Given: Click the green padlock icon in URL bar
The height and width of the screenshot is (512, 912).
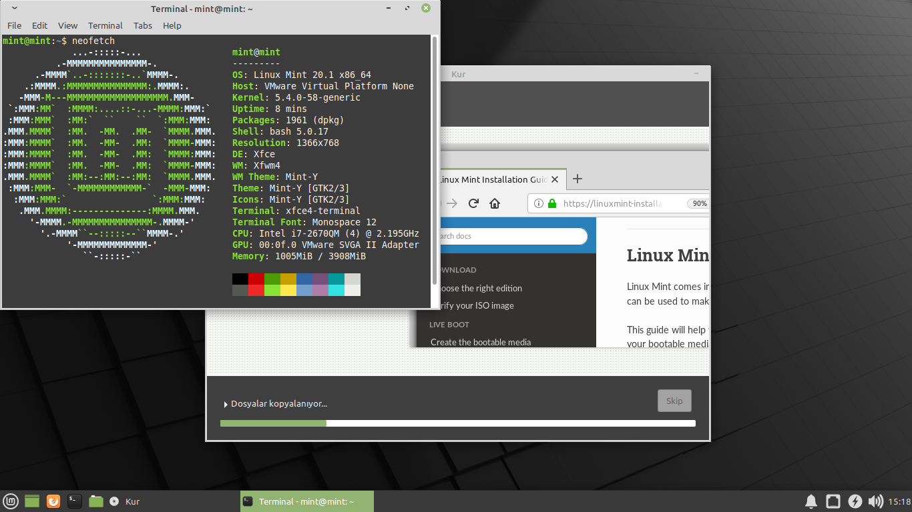Looking at the screenshot, I should tap(552, 203).
